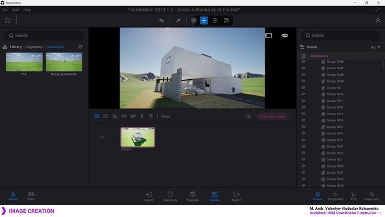This screenshot has width=385, height=217.
Task: Select the Ambience row
Action: (341, 56)
